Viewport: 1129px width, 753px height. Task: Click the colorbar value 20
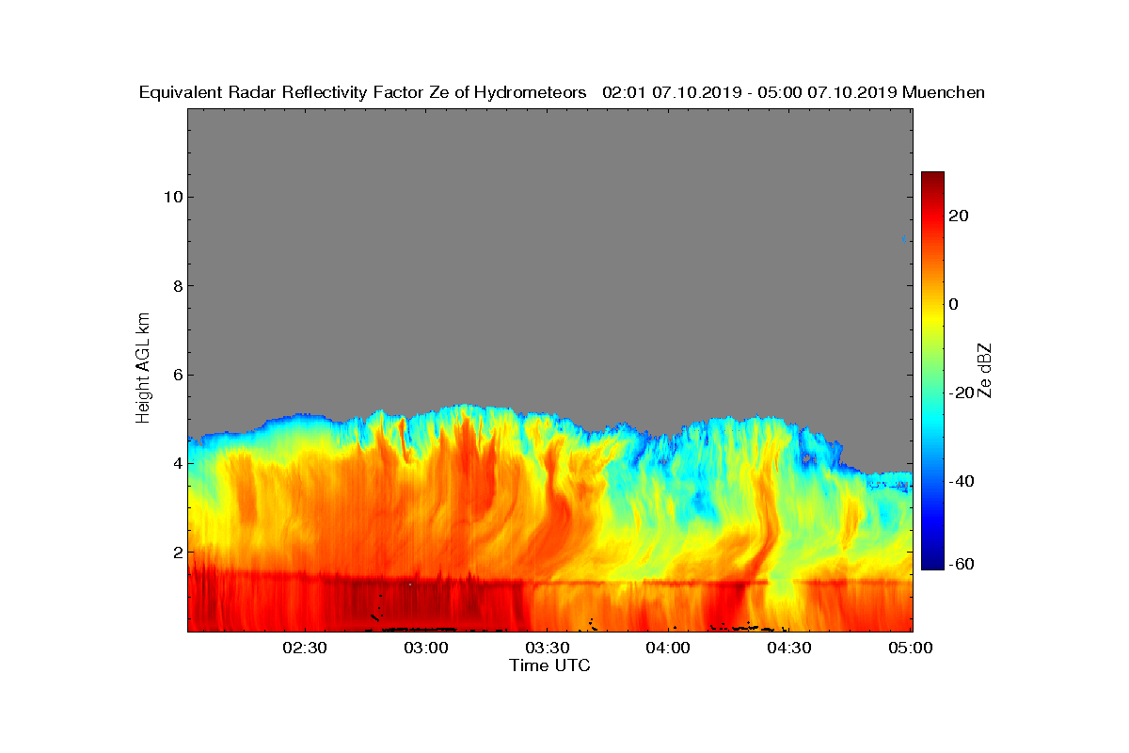coord(960,216)
